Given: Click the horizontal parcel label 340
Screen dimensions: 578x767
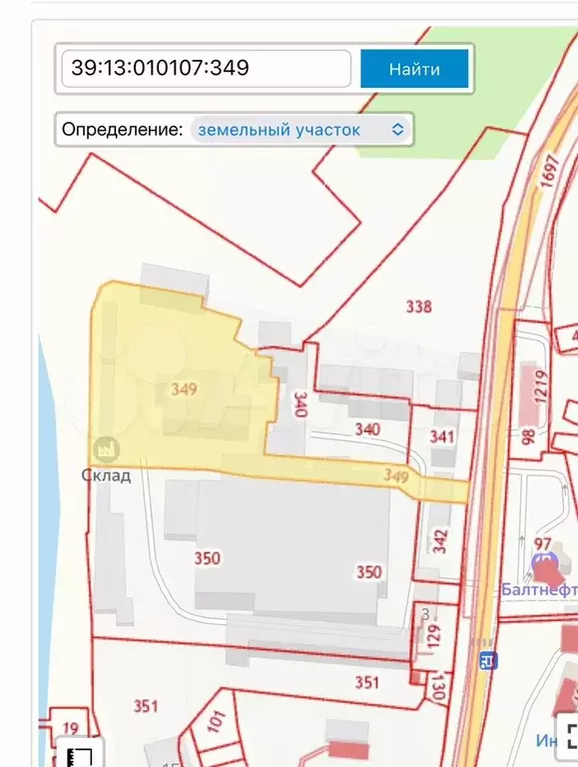Looking at the screenshot, I should point(367,429).
